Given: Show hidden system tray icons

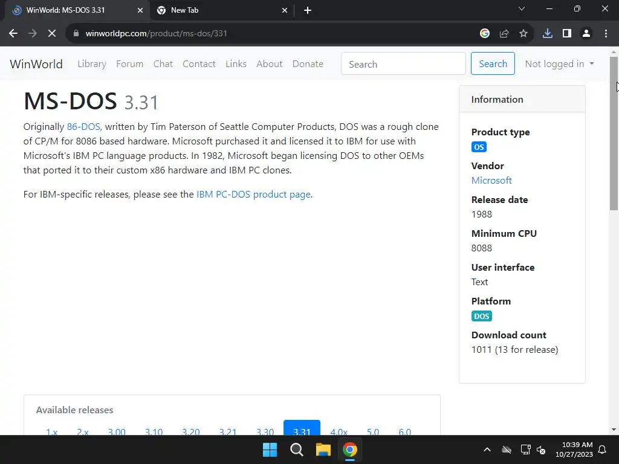Looking at the screenshot, I should pyautogui.click(x=487, y=449).
